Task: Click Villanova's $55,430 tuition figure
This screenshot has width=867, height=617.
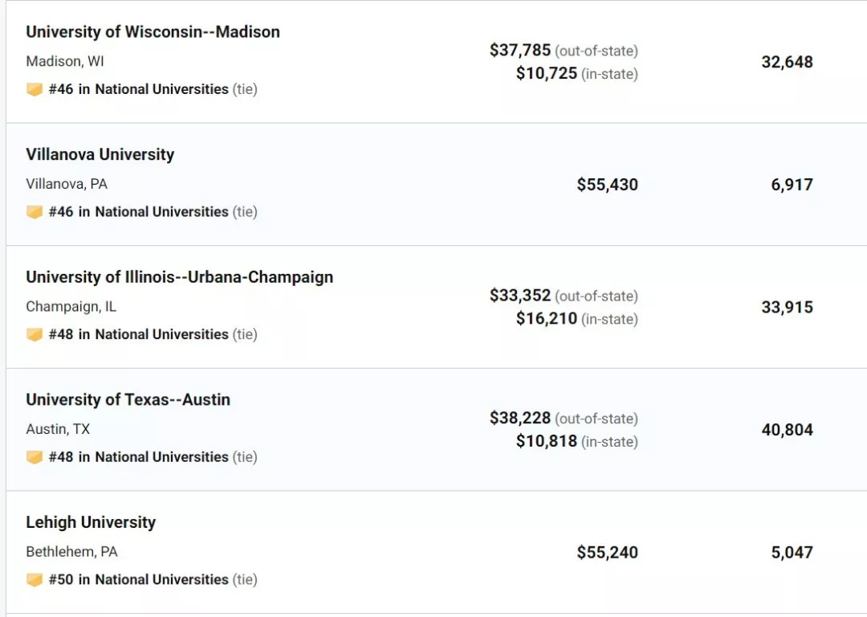Action: (x=607, y=185)
